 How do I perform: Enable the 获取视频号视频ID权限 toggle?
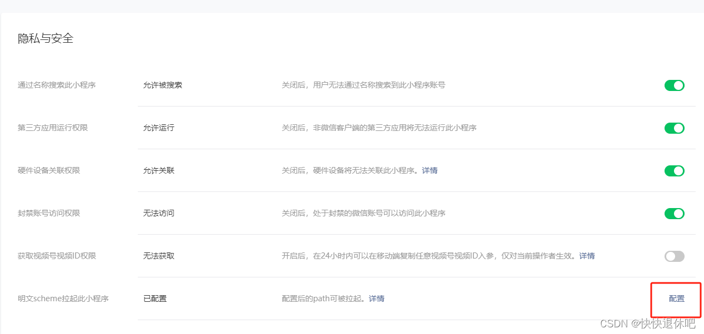coord(674,256)
